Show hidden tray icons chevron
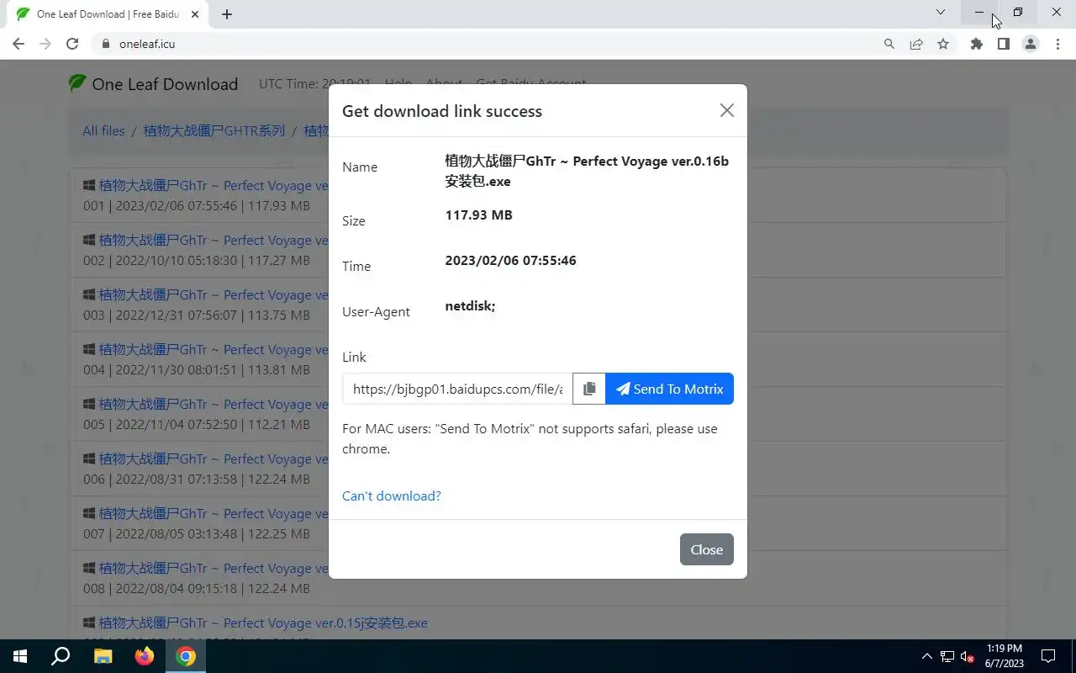 [x=927, y=656]
